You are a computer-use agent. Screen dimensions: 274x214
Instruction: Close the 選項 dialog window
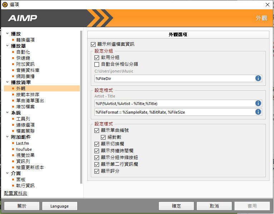point(268,5)
